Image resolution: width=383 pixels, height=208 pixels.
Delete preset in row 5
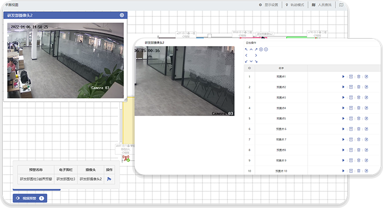pos(359,118)
